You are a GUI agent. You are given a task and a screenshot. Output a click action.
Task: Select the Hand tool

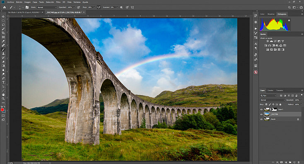pyautogui.click(x=3, y=95)
